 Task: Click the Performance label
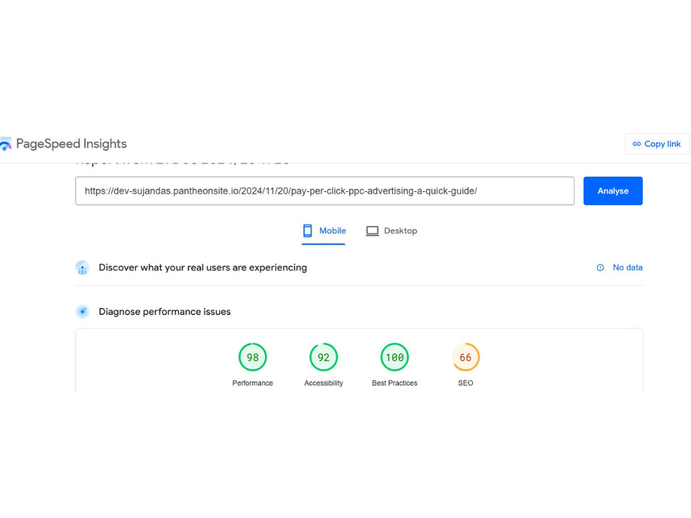click(x=252, y=383)
